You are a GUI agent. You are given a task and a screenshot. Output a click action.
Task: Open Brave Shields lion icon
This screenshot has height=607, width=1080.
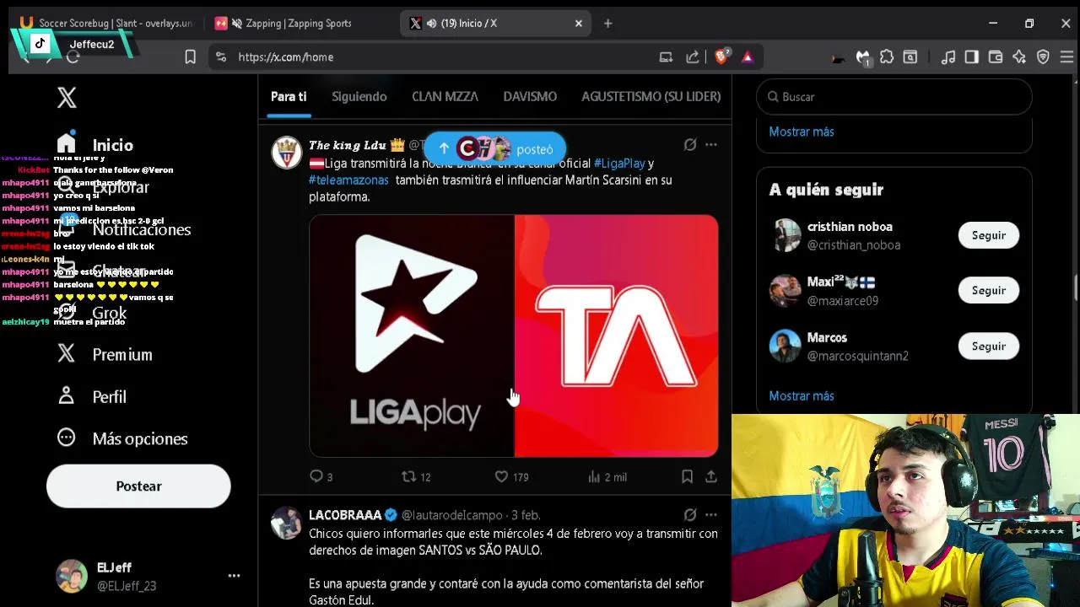tap(721, 57)
